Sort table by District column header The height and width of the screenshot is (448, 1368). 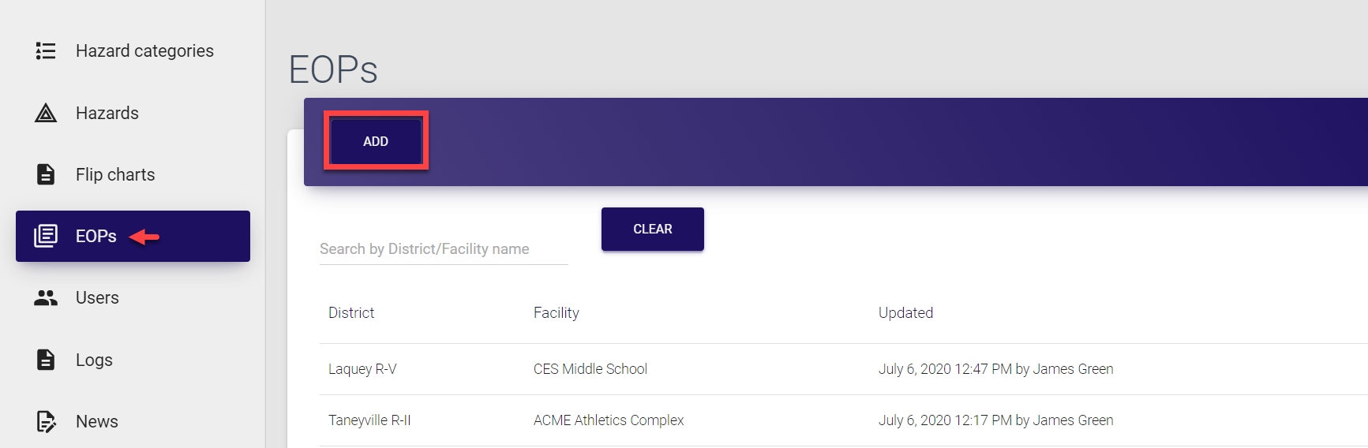(351, 313)
